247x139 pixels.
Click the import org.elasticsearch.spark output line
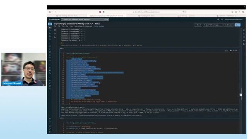[x=73, y=107]
